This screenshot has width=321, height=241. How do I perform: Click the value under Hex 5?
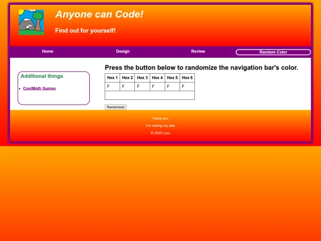[172, 87]
